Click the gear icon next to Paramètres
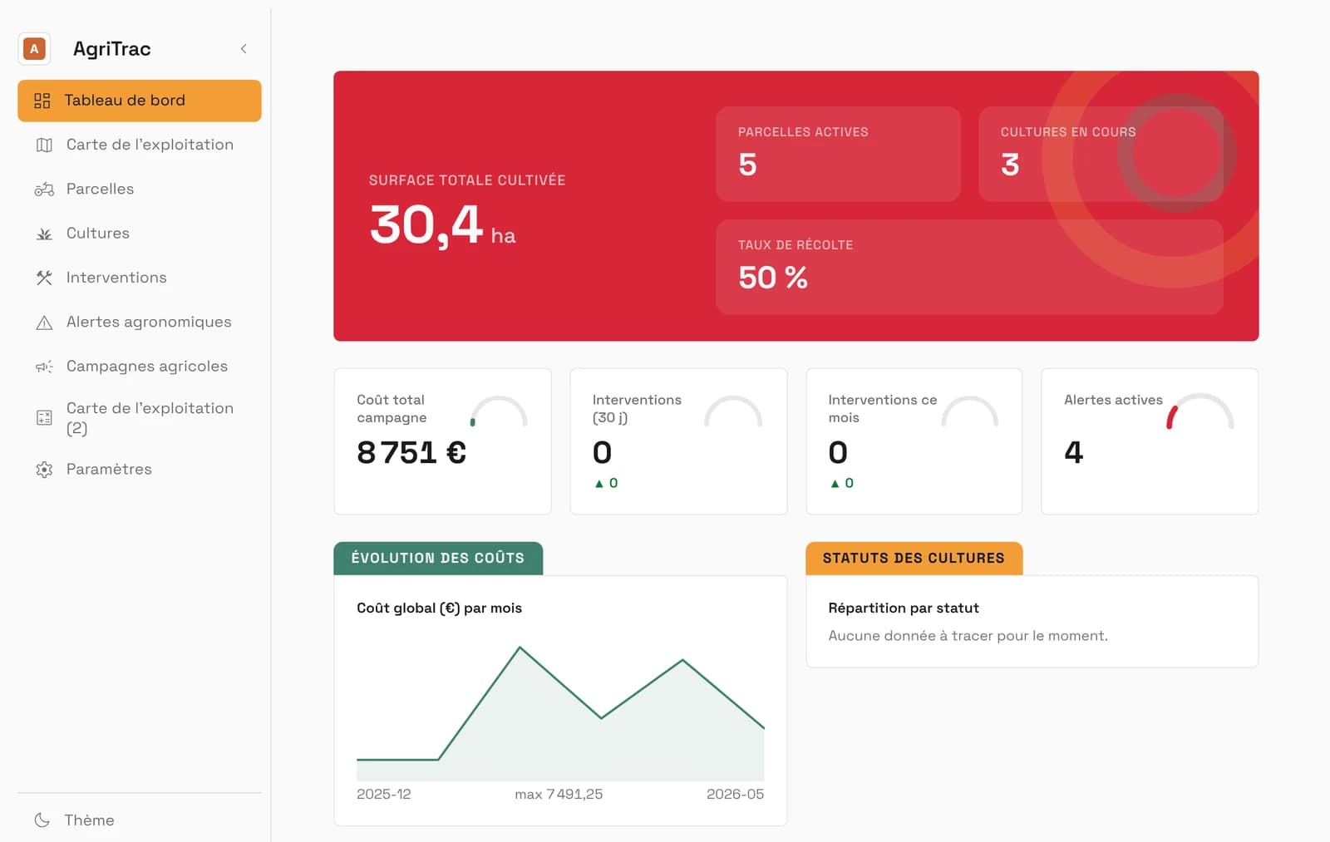This screenshot has width=1330, height=842. [44, 470]
